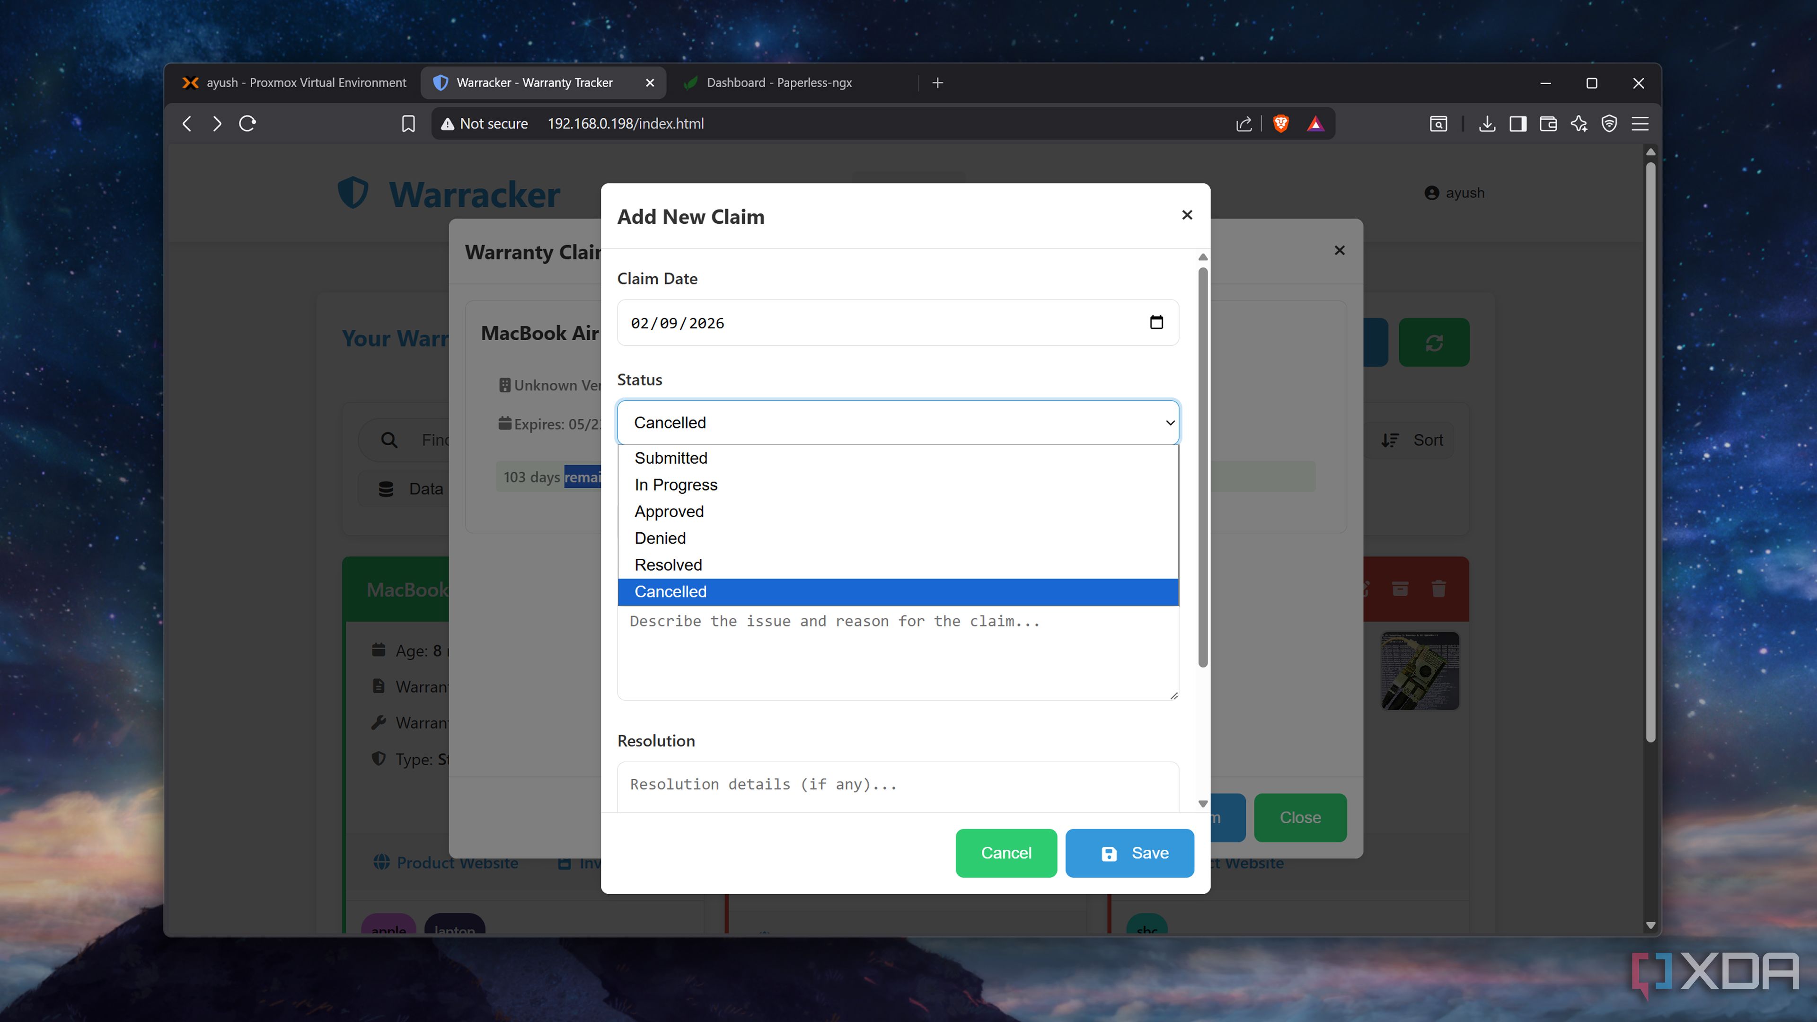Click the dialog scrollbar up arrow
This screenshot has width=1817, height=1022.
(1203, 257)
